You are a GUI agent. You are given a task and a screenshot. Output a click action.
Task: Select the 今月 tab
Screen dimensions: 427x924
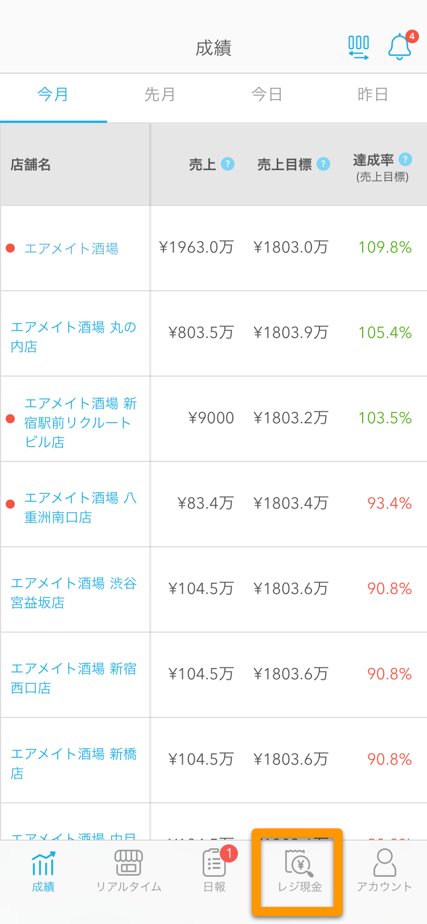[x=54, y=94]
